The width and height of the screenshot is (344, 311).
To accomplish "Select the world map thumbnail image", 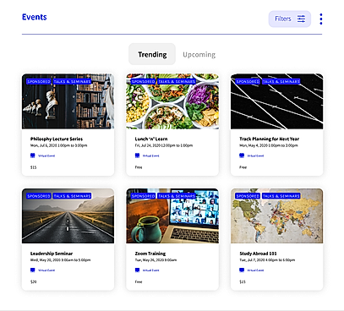I will coord(277,216).
